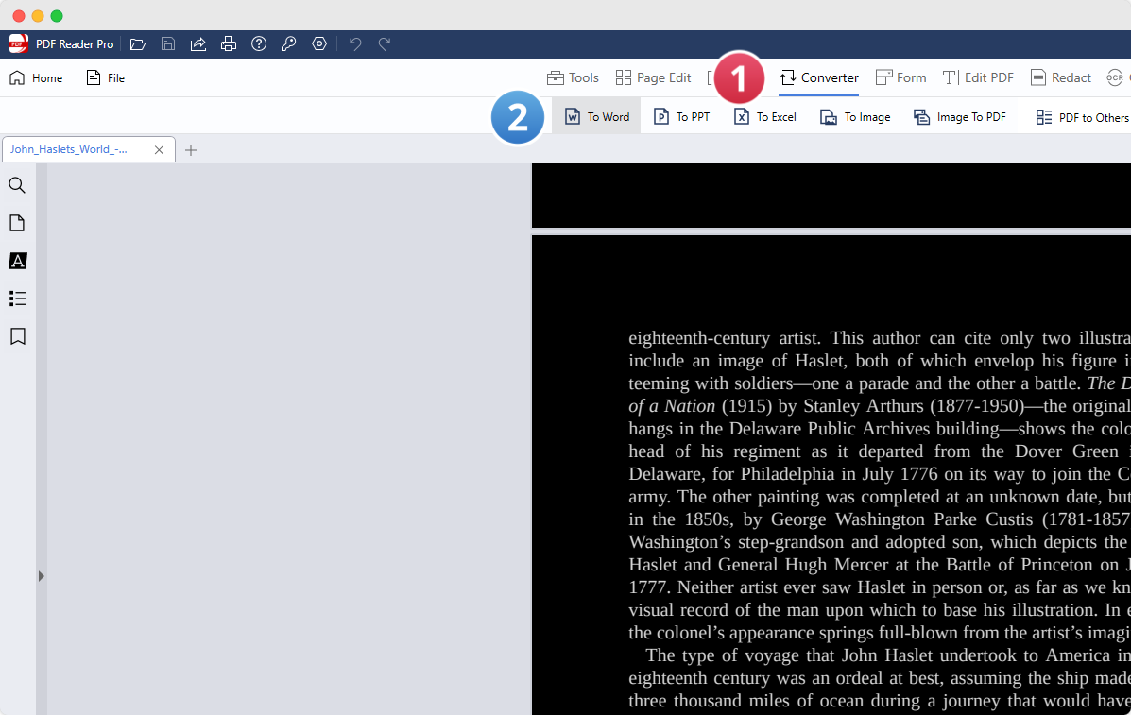The height and width of the screenshot is (715, 1131).
Task: Open settings via hexagon gear icon
Action: [319, 44]
